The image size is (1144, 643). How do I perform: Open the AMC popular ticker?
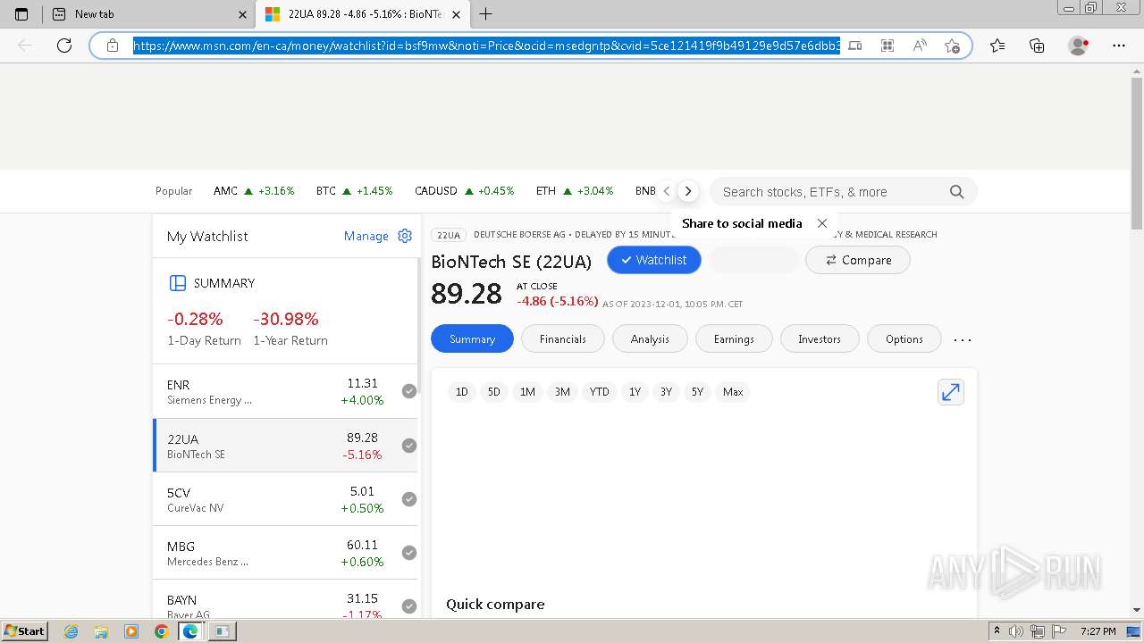point(254,191)
